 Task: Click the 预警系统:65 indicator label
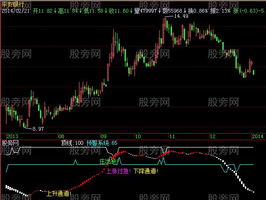pos(102,143)
